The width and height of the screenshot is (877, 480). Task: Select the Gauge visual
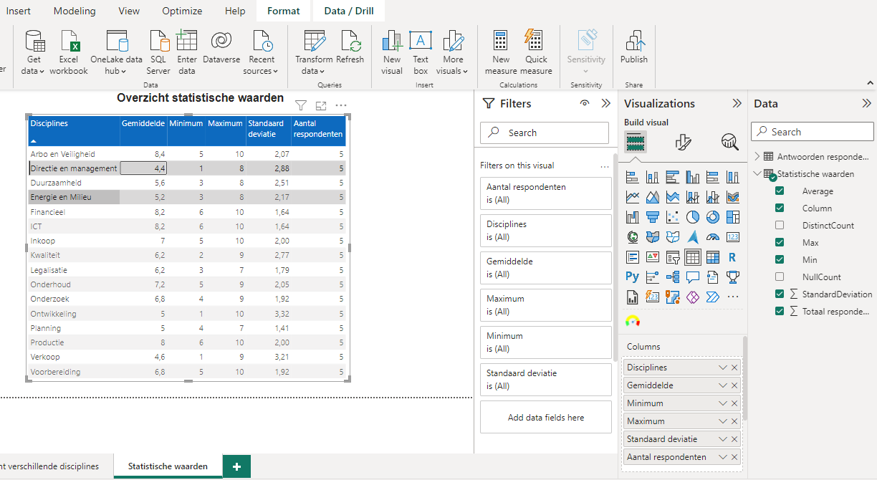pos(713,237)
